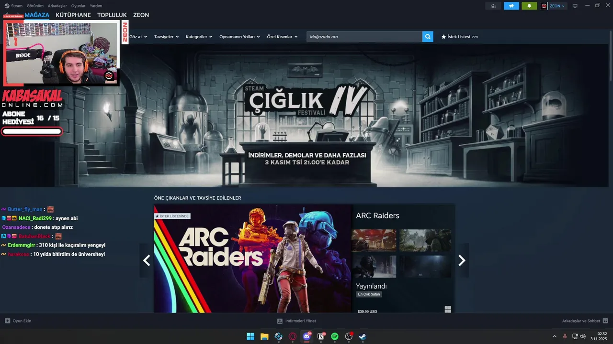Show hidden tray icons chevron
The height and width of the screenshot is (344, 613).
point(555,336)
